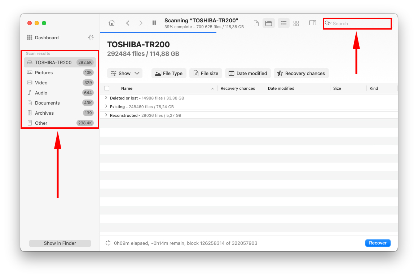
Task: Open the folder view mode
Action: (x=269, y=23)
